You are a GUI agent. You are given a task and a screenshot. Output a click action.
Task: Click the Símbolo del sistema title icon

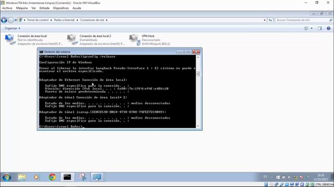(41, 52)
